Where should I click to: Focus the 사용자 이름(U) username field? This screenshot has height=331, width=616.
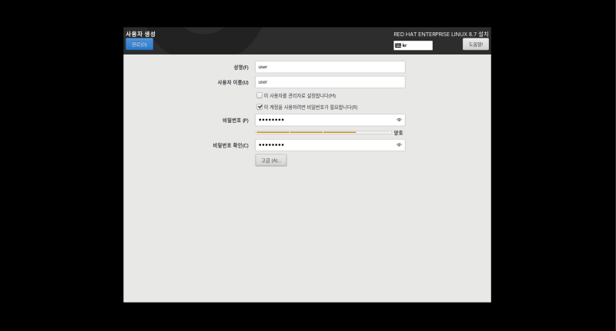pos(330,82)
